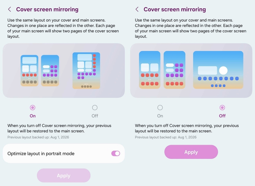Tap first cover screen preview in right panel
This screenshot has height=186, width=255.
coord(149,70)
